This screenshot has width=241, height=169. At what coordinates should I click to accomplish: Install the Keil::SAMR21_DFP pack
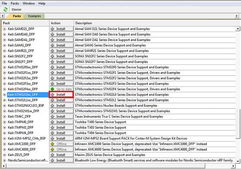click(x=61, y=51)
